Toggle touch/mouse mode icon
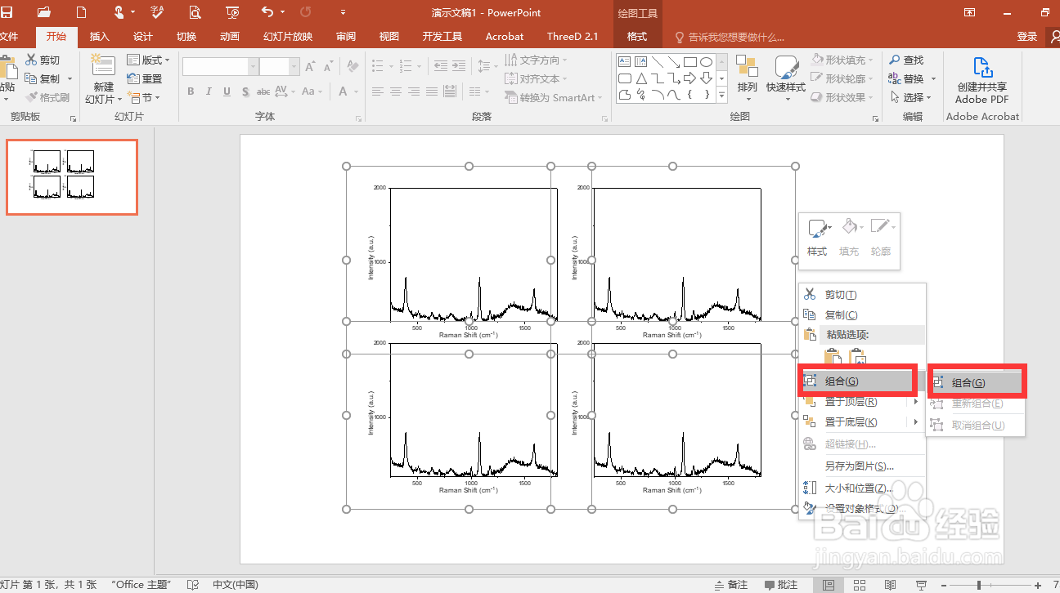Viewport: 1060px width, 593px height. (x=119, y=12)
